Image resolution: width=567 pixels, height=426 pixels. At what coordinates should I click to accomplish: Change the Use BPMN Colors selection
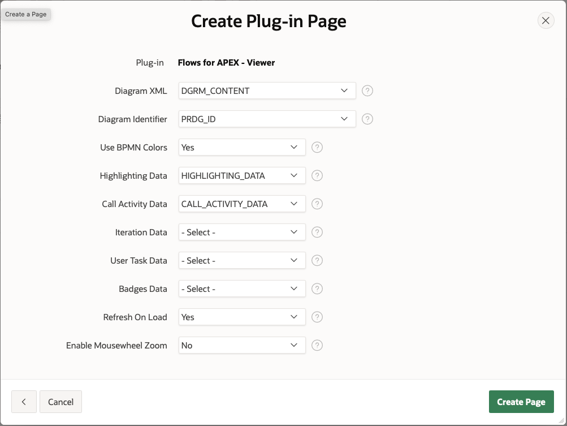(x=241, y=147)
